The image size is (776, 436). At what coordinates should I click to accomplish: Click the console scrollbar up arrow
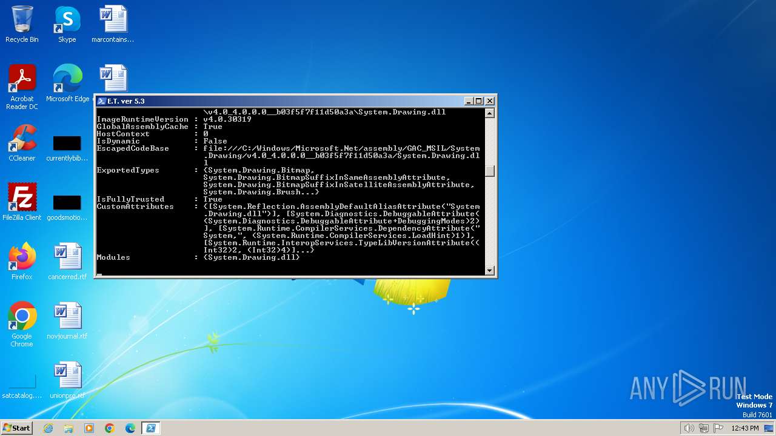490,113
